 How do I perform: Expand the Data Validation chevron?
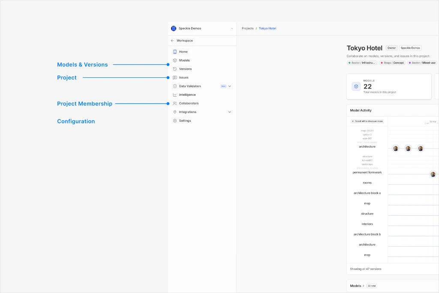click(230, 86)
